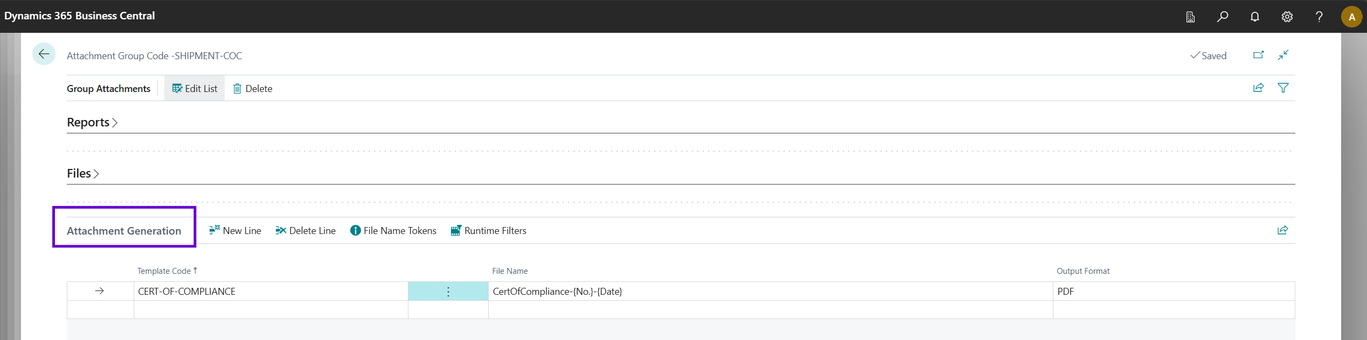Open the search magnifier icon

click(1223, 17)
